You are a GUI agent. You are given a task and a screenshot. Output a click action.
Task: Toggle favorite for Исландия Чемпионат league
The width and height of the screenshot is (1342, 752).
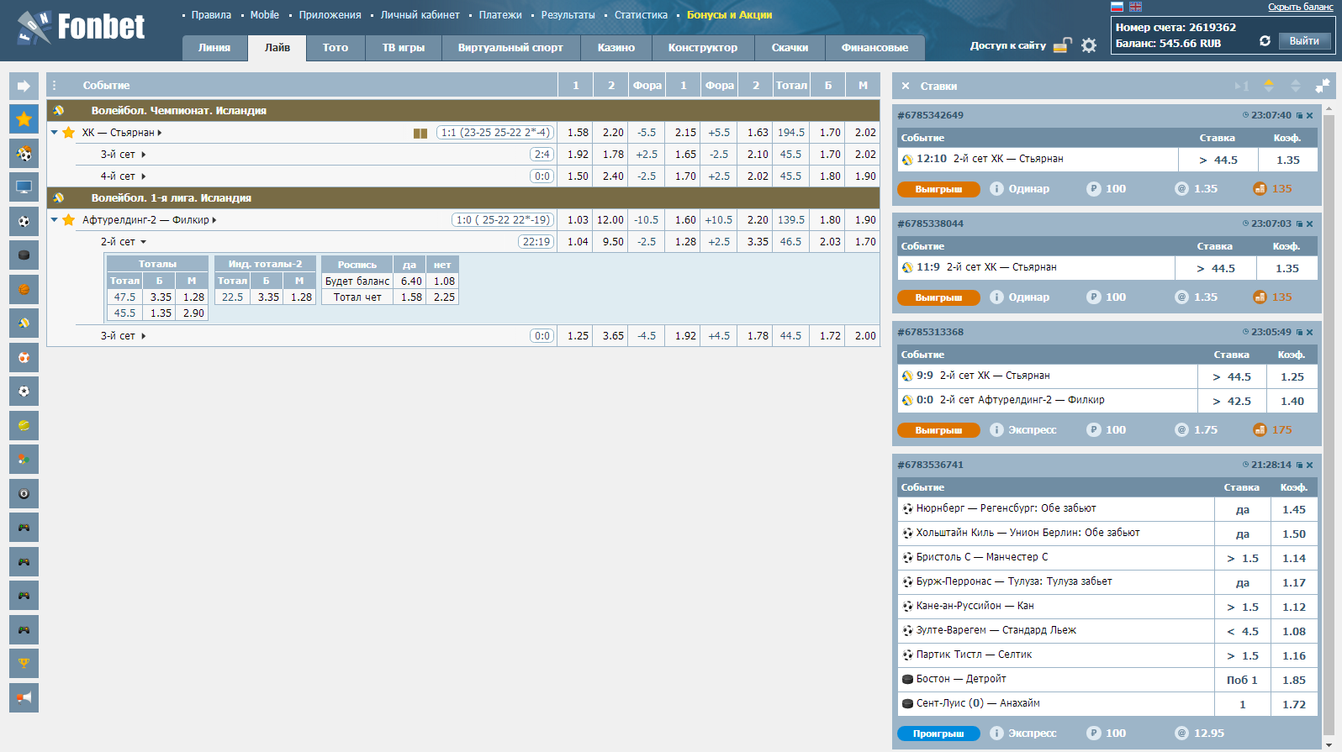(59, 111)
